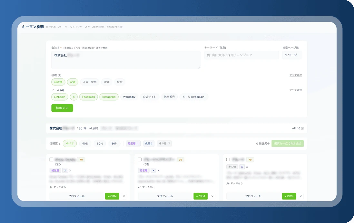Open プロフィール on the 代表 card
This screenshot has width=354, height=223.
coord(165,196)
